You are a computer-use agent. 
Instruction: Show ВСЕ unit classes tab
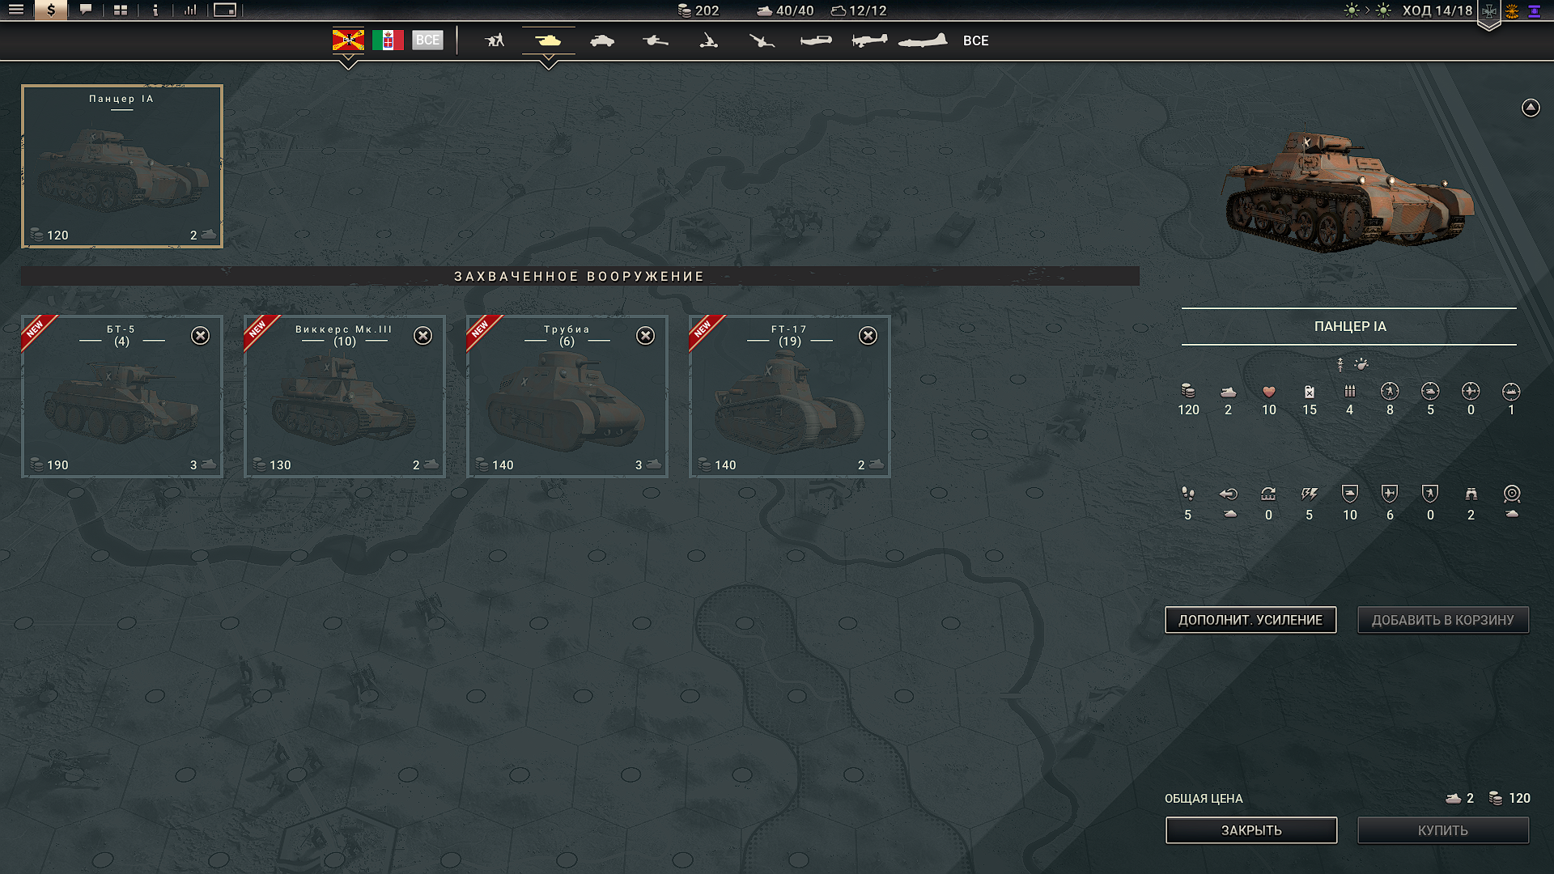tap(975, 40)
